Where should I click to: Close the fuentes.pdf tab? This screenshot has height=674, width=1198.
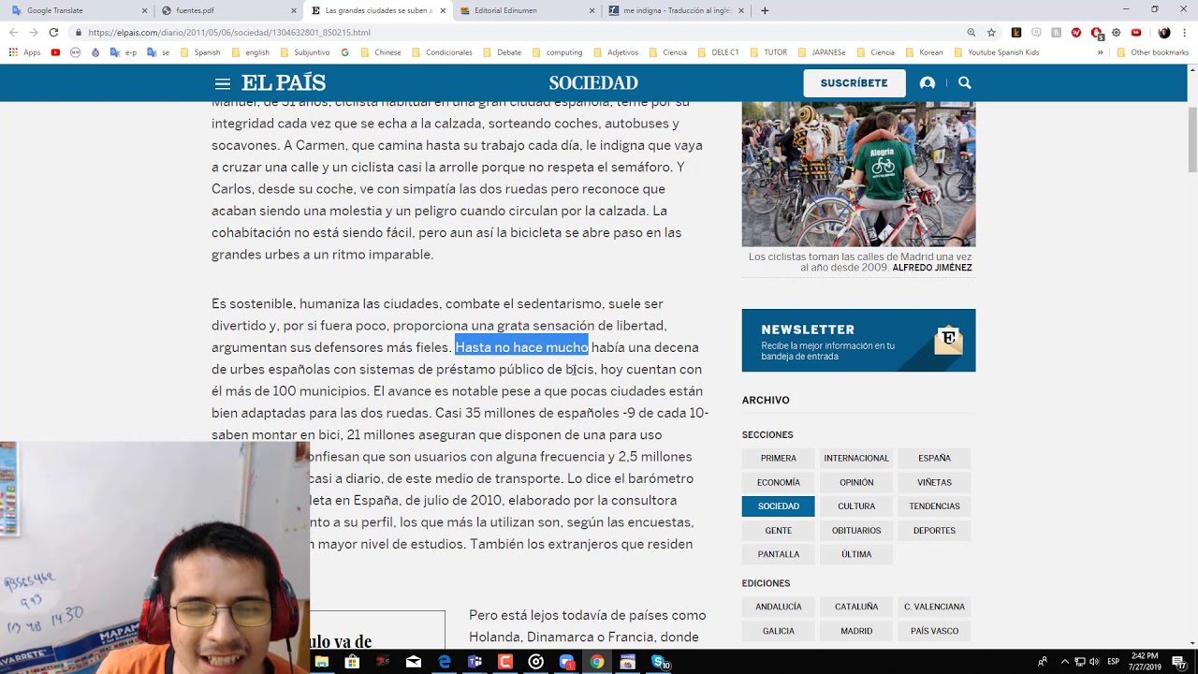click(293, 10)
